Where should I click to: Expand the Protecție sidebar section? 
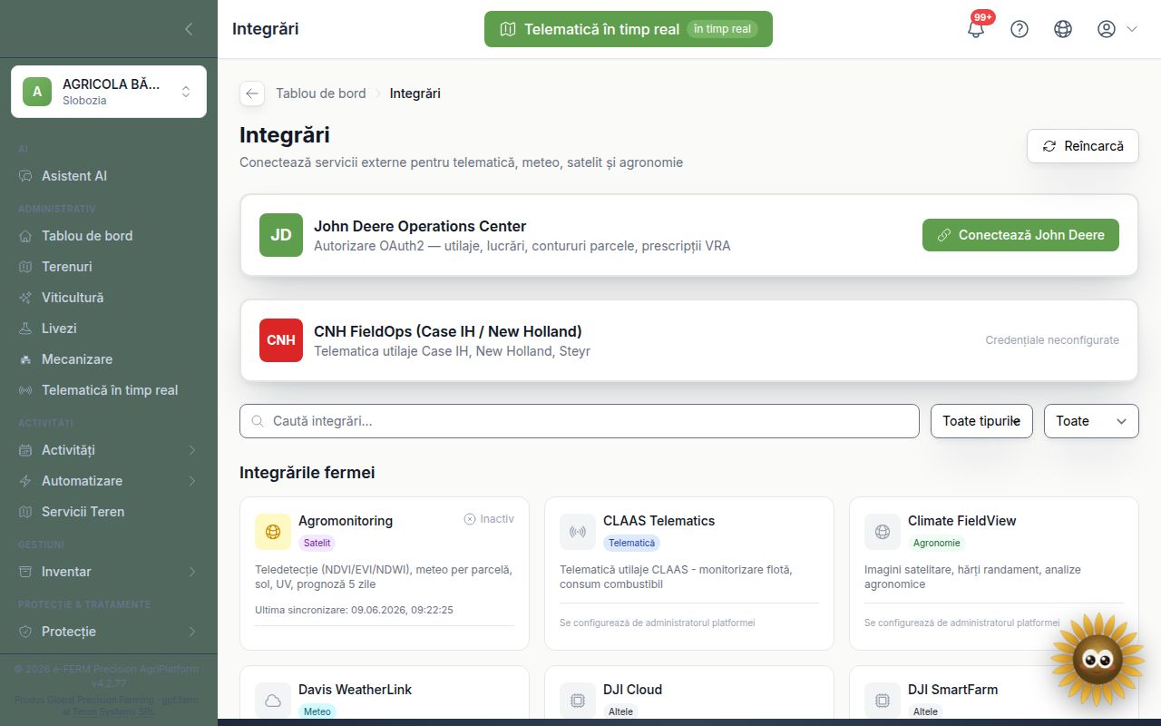tap(109, 632)
